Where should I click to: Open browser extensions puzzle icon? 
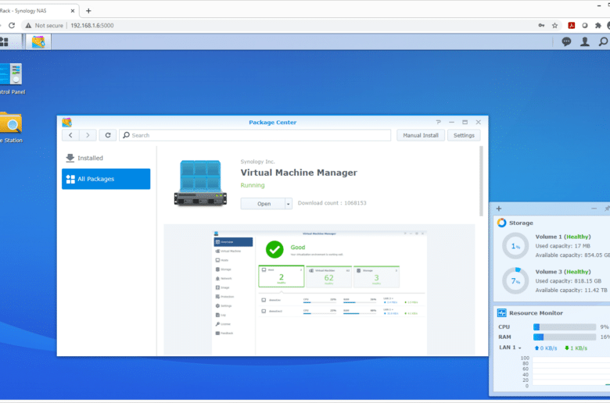click(x=598, y=25)
